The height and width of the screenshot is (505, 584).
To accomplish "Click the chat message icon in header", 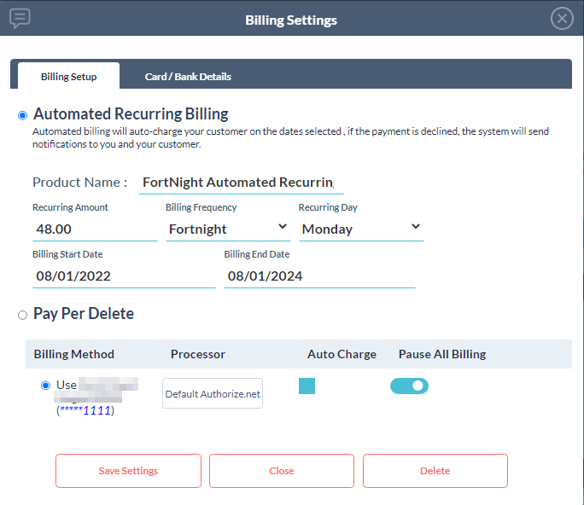I will [20, 18].
